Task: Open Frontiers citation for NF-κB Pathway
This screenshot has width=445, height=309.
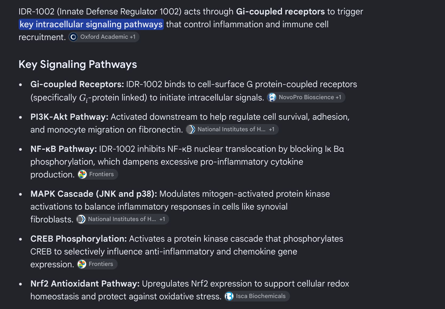Action: point(98,174)
